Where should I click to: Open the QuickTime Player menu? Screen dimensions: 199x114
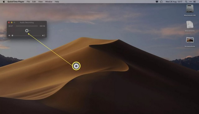[x=16, y=2]
